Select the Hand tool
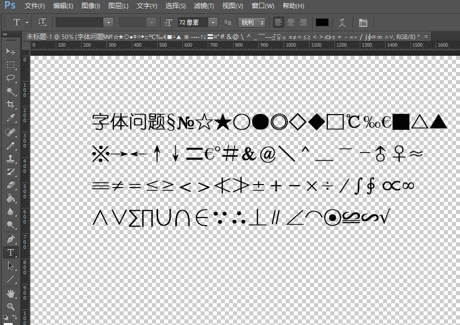Screen dimensions: 460x325 10,294
